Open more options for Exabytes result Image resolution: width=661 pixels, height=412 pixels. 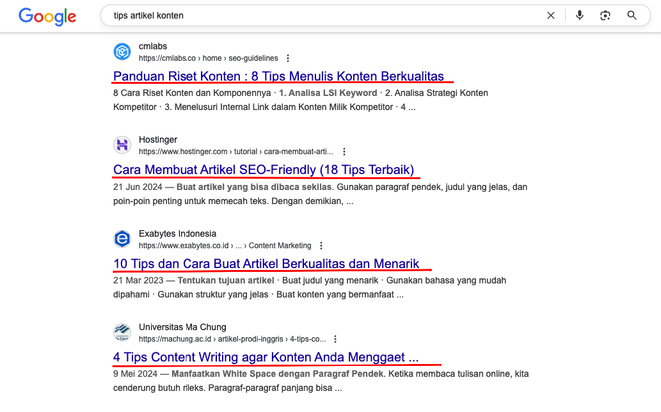[321, 246]
